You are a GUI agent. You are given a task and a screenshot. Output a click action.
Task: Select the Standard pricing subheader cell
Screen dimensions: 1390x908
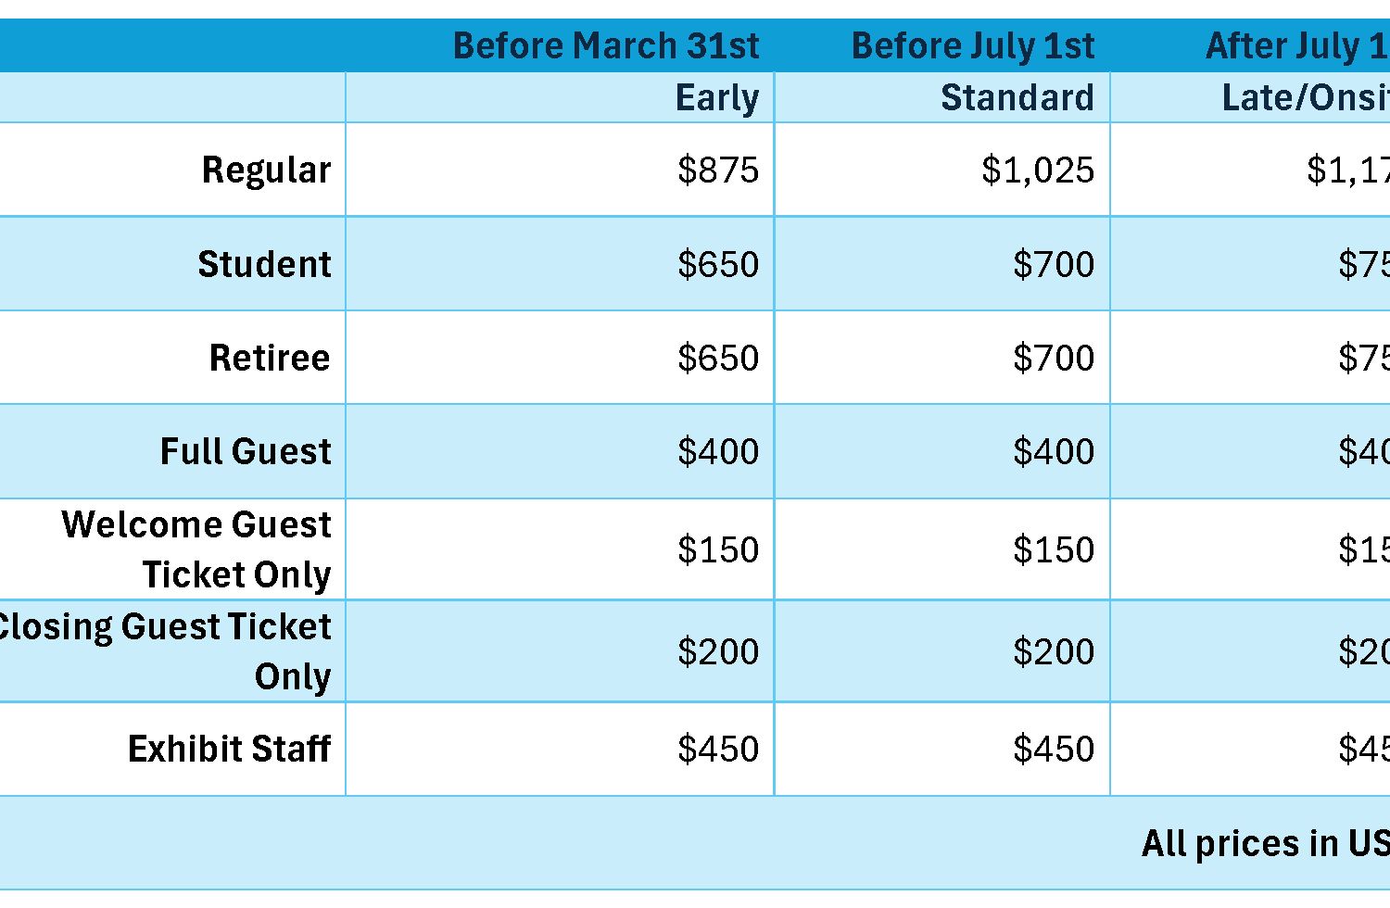click(1017, 98)
